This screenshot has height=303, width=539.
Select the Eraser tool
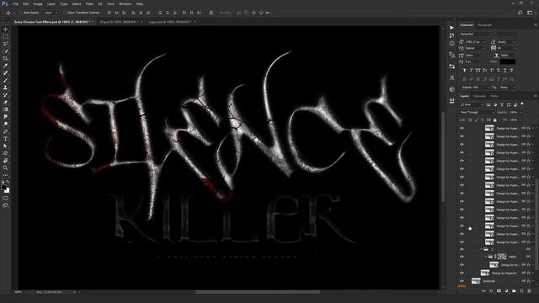[6, 102]
